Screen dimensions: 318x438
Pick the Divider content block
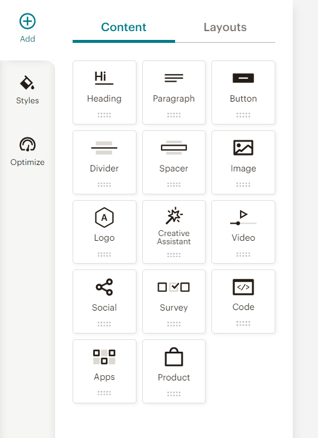104,162
